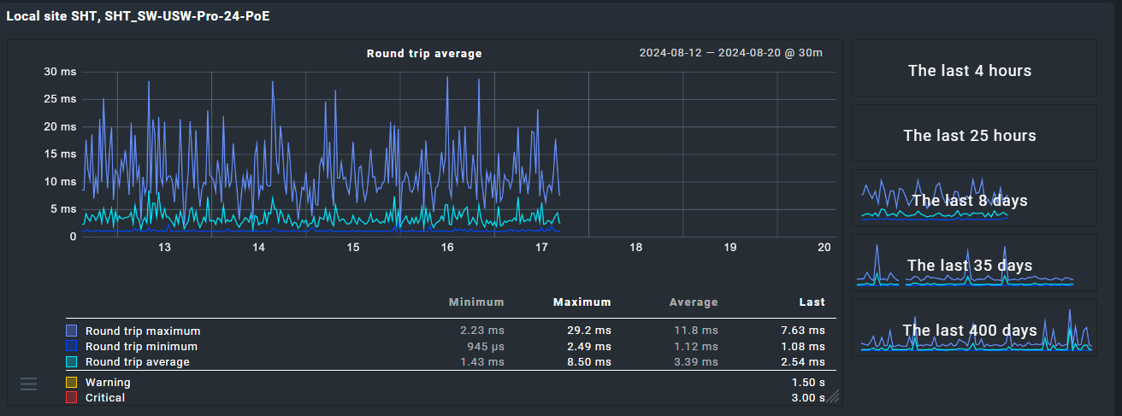Toggle the Round trip average legend label
This screenshot has height=416, width=1122.
coord(138,362)
